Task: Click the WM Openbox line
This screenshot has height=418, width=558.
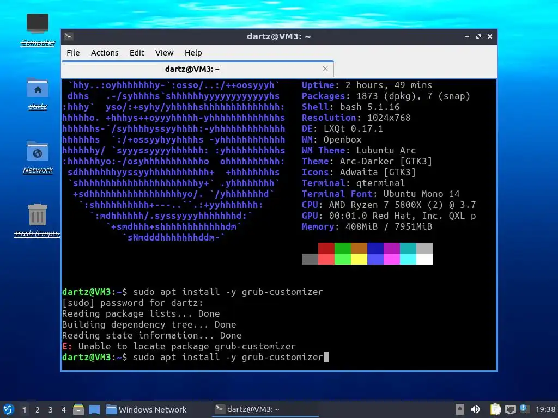Action: pyautogui.click(x=332, y=140)
